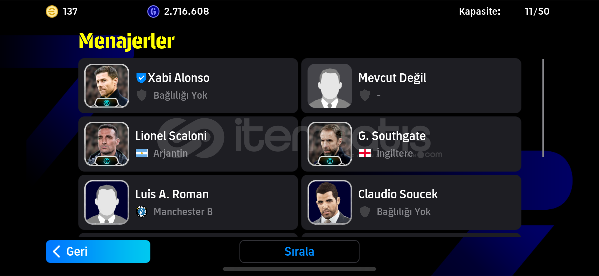Click the back chevron arrow on Geri
Screen dimensions: 599x276
pyautogui.click(x=57, y=251)
